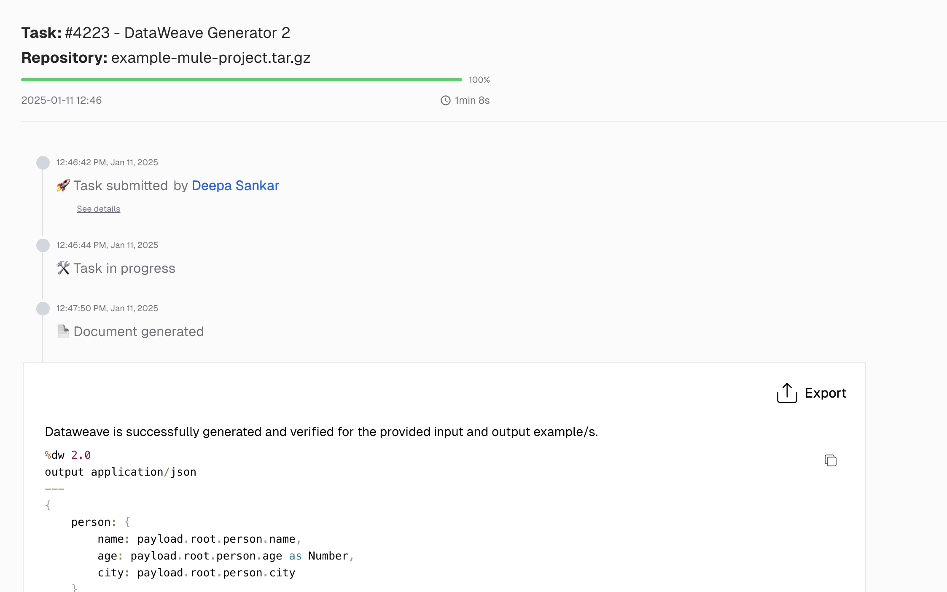
Task: Select the 12:47:50 PM timeline marker dot
Action: 43,309
